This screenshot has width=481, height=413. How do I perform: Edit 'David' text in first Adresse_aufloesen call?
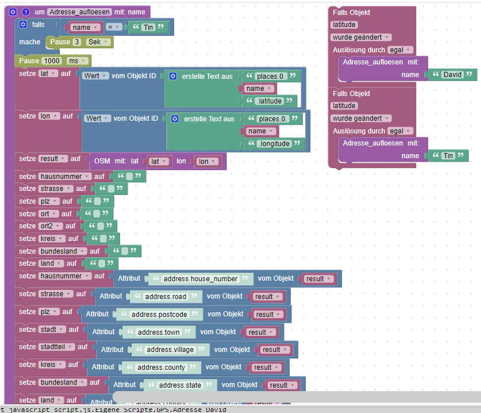(452, 75)
